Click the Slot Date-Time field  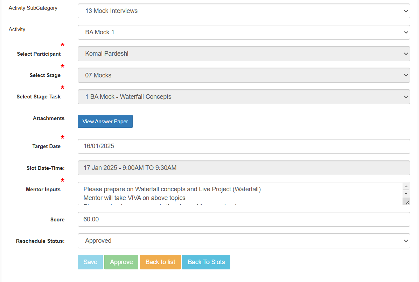point(243,168)
